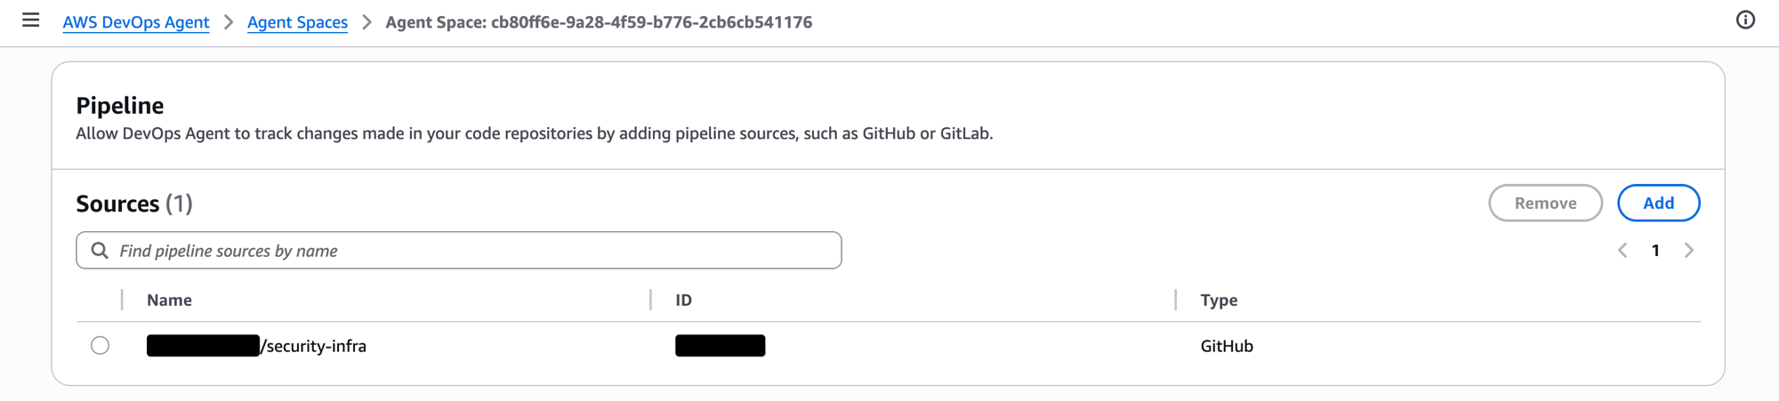
Task: Click breadcrumb chevron after Agent Spaces
Action: pos(366,22)
